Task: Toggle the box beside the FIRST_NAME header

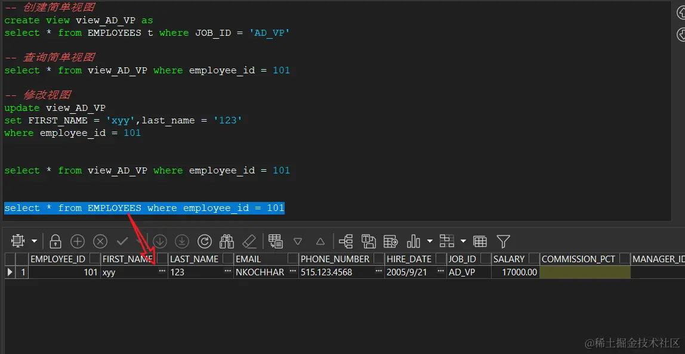Action: [x=162, y=259]
